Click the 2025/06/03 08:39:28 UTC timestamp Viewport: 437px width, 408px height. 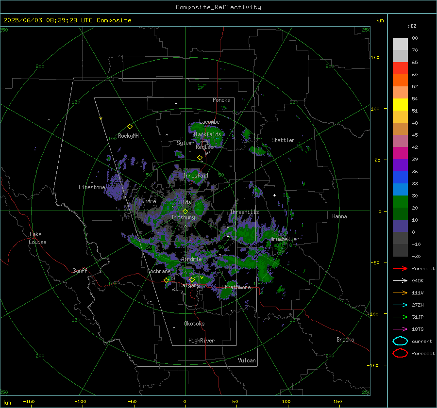[x=42, y=20]
